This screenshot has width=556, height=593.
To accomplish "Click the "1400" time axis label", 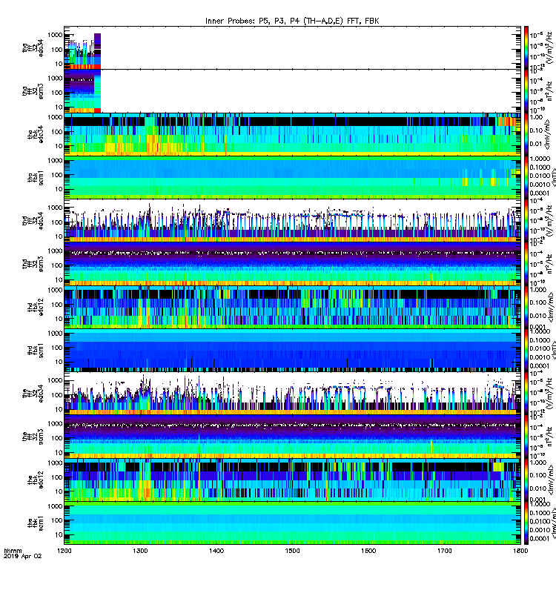I will [x=216, y=551].
